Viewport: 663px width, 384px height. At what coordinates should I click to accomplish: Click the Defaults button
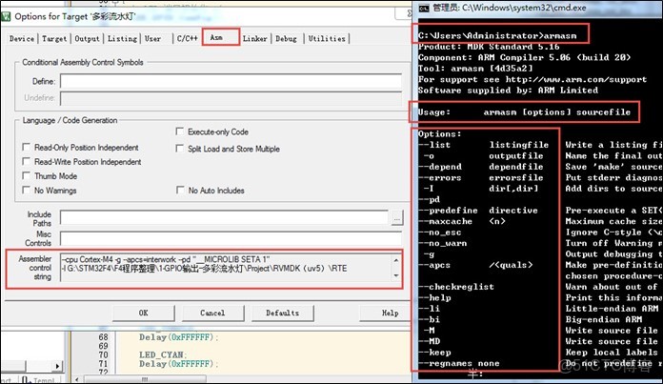(x=283, y=313)
